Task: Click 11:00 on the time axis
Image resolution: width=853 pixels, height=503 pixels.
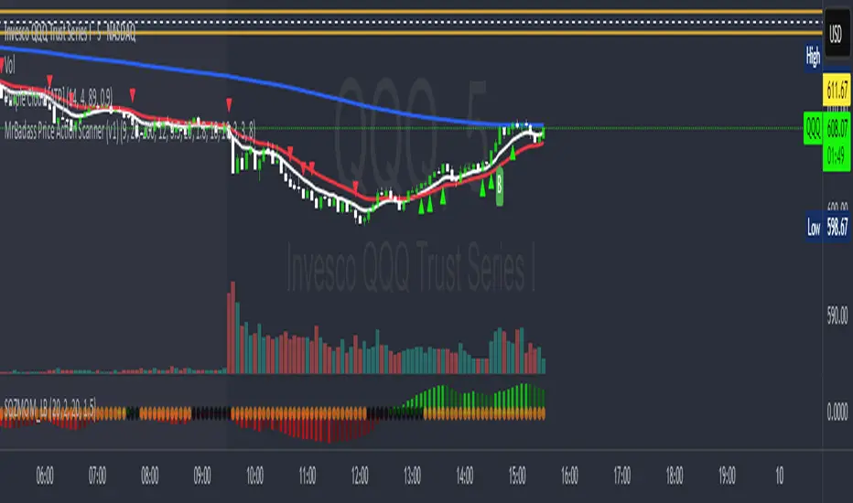Action: pyautogui.click(x=308, y=476)
